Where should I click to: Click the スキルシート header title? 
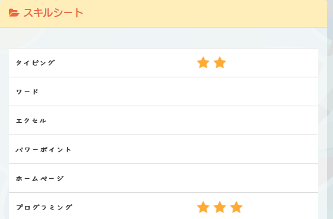[53, 13]
